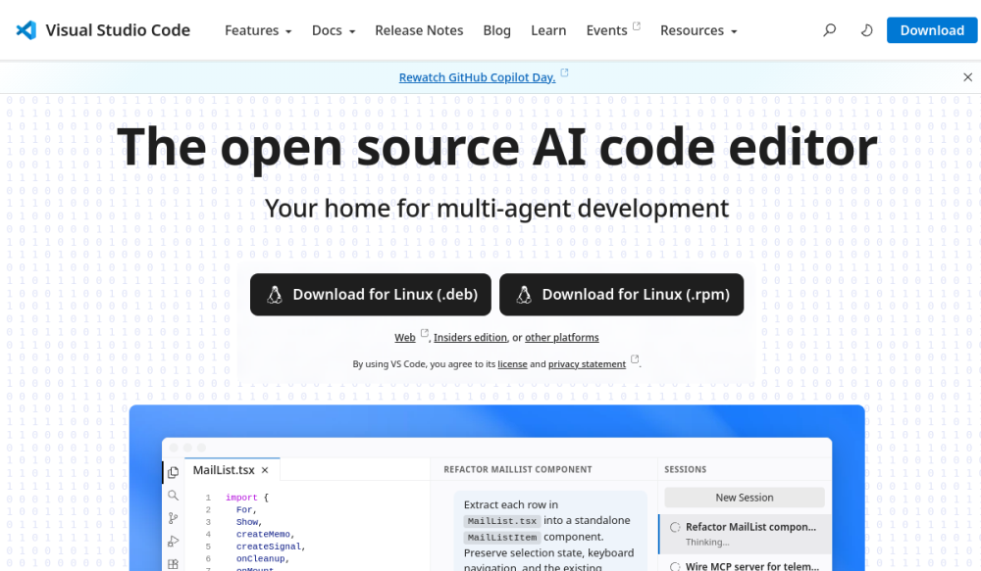Image resolution: width=981 pixels, height=571 pixels.
Task: Open the other platforms link
Action: tap(562, 337)
